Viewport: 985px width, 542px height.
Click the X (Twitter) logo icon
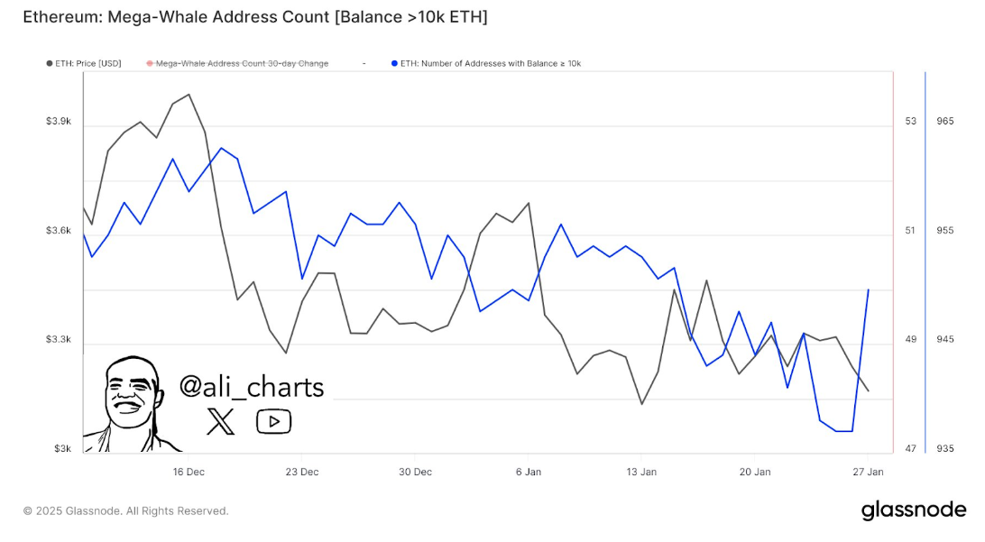tap(220, 421)
